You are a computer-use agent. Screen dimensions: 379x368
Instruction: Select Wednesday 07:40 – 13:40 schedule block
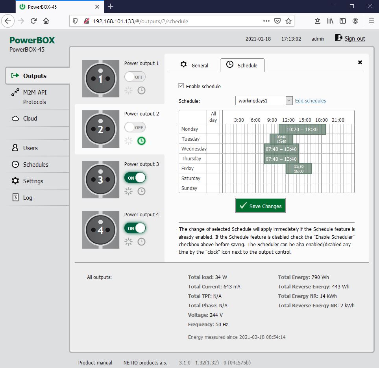tap(281, 149)
